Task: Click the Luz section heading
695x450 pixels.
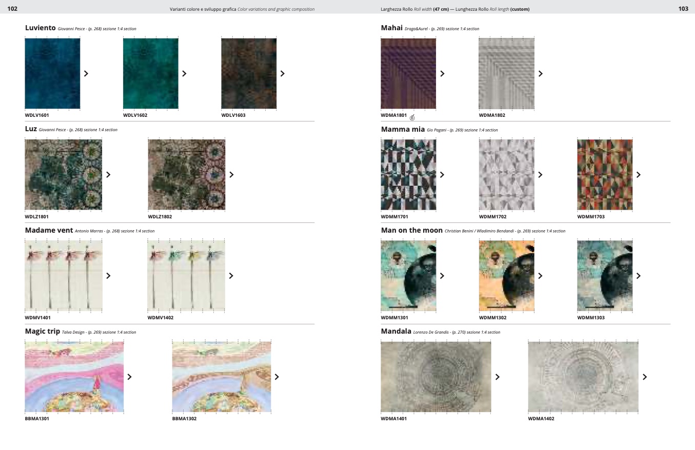Action: pos(31,129)
